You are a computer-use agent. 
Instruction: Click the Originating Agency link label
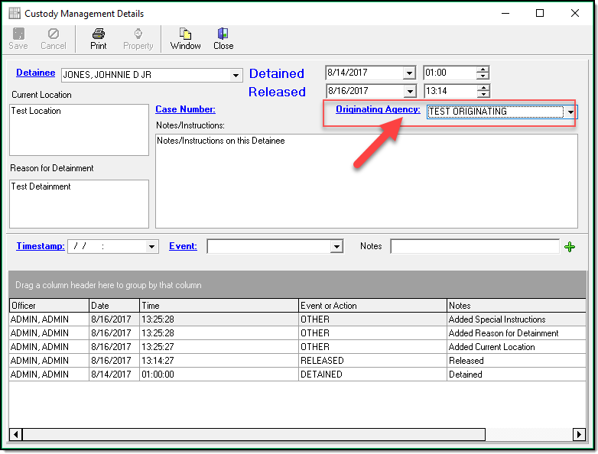click(x=378, y=109)
